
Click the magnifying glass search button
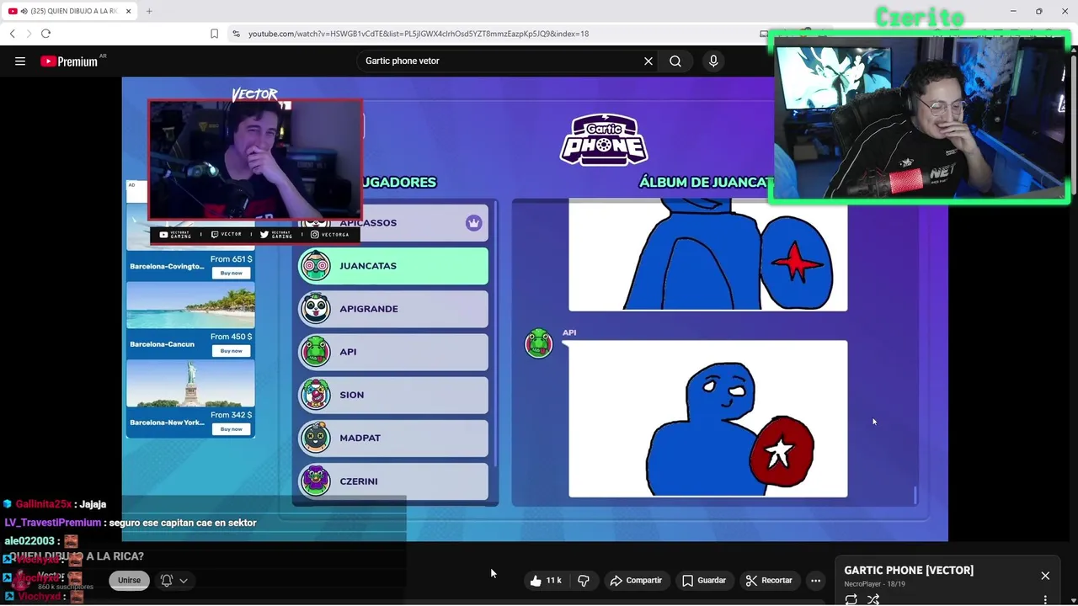(675, 61)
